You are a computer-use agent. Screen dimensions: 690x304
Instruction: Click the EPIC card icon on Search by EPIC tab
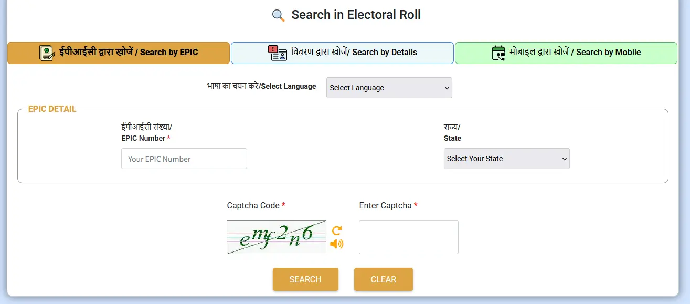tap(45, 53)
